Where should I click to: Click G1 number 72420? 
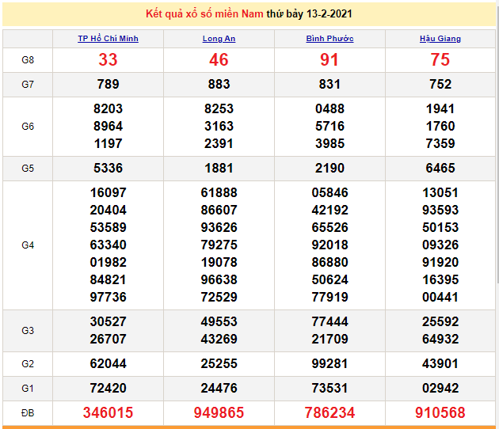(108, 388)
